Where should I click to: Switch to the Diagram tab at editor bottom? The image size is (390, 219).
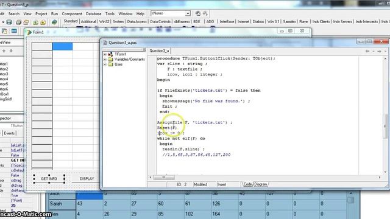261,184
